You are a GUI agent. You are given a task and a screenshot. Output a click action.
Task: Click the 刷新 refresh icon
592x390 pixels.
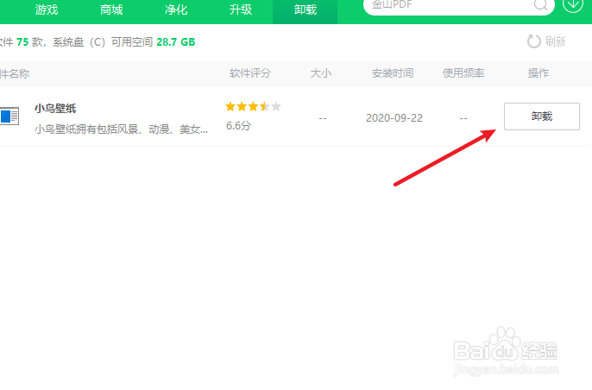(x=534, y=41)
